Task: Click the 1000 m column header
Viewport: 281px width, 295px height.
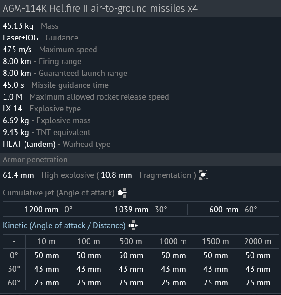Action: point(173,241)
